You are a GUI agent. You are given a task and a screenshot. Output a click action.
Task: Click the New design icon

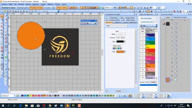2,11
